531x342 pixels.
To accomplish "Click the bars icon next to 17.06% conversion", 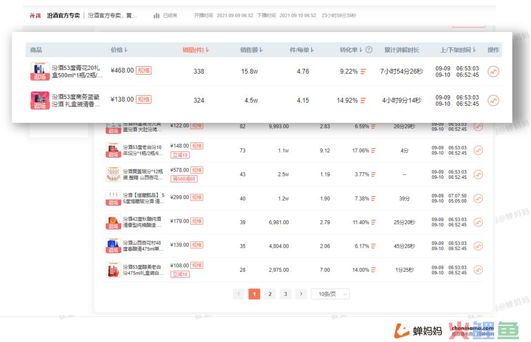I will tap(373, 150).
